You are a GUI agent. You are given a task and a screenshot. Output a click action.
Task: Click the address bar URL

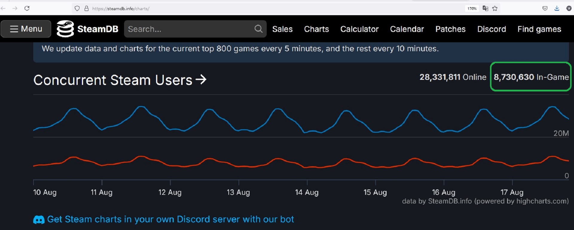[121, 9]
